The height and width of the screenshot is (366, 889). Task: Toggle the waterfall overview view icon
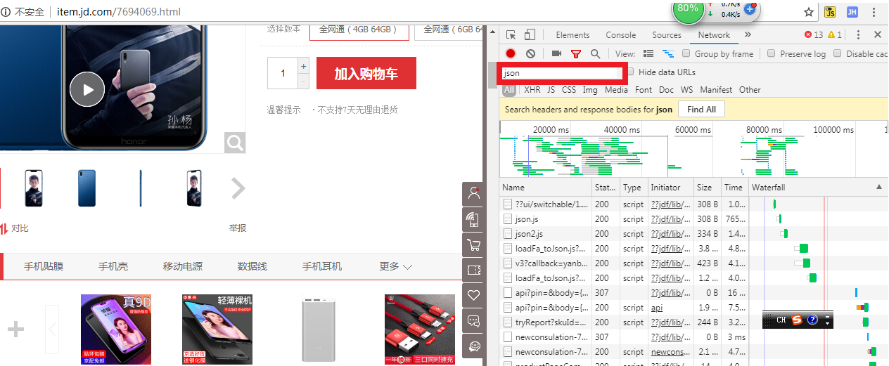pos(668,53)
